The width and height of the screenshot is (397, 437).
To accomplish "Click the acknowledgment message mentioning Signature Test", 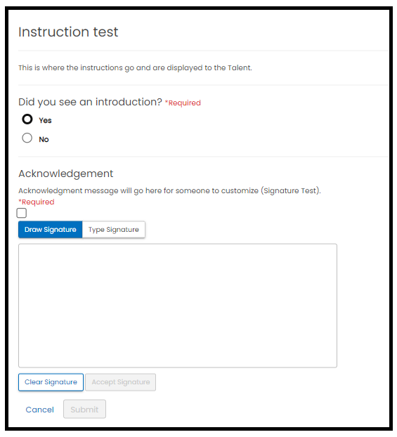I will pyautogui.click(x=170, y=191).
